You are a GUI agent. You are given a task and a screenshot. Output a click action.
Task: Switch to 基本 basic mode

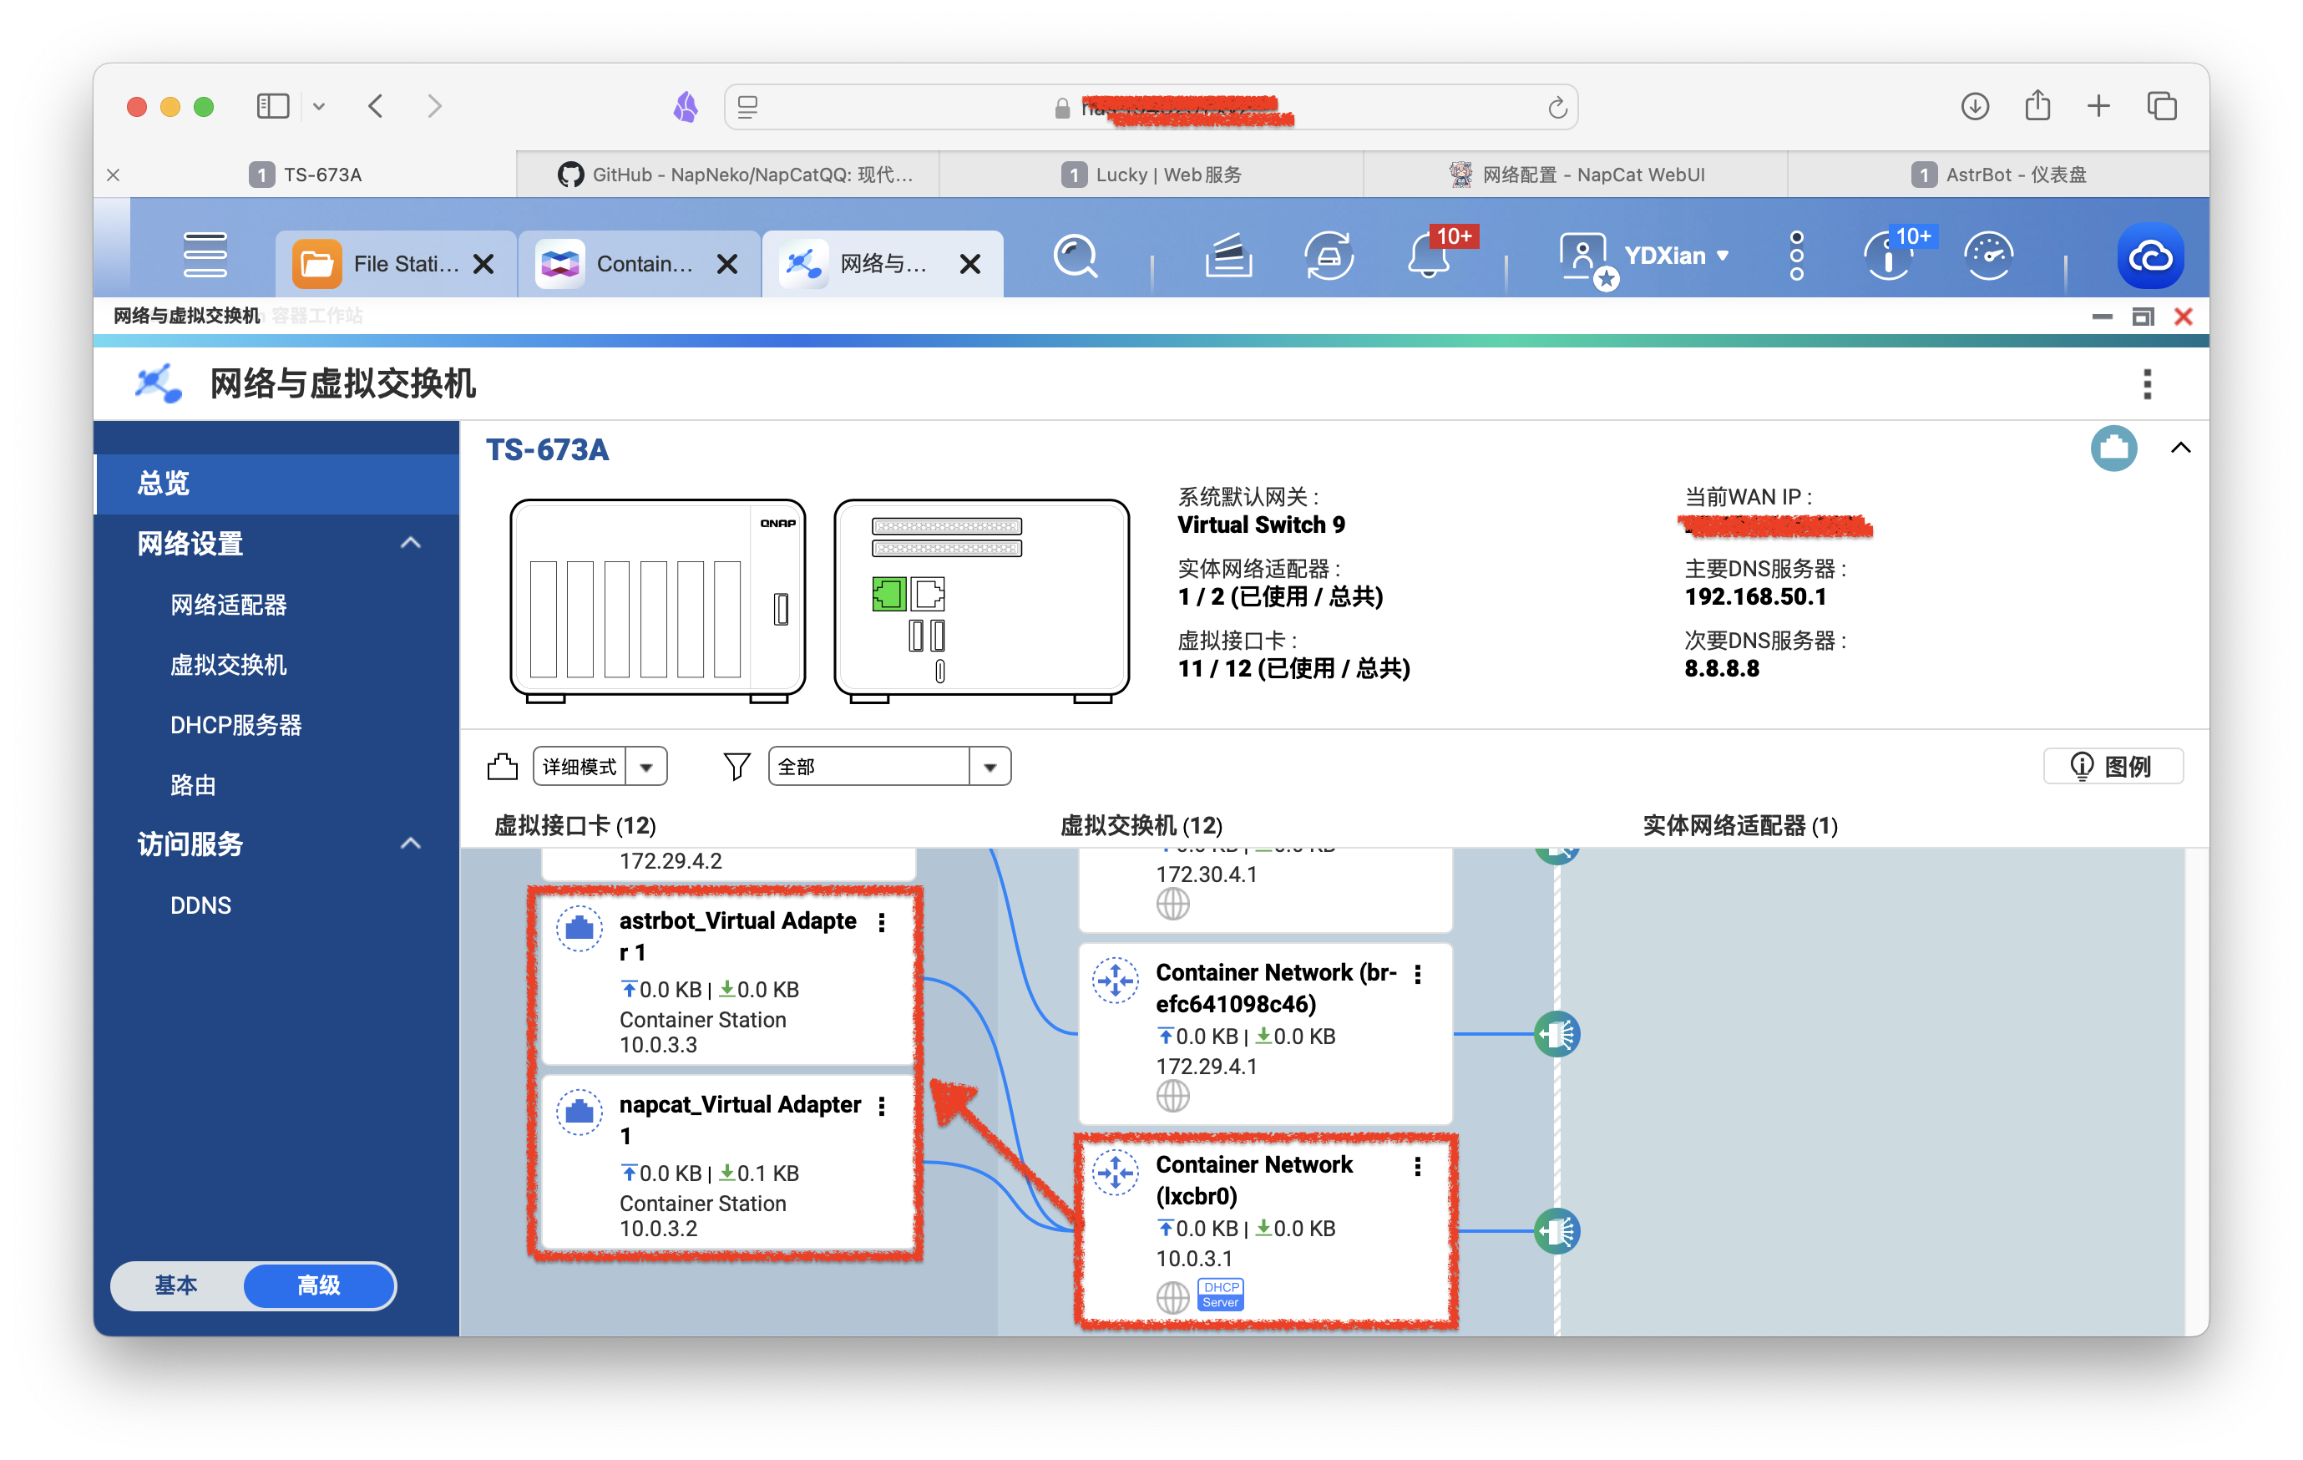(x=177, y=1285)
